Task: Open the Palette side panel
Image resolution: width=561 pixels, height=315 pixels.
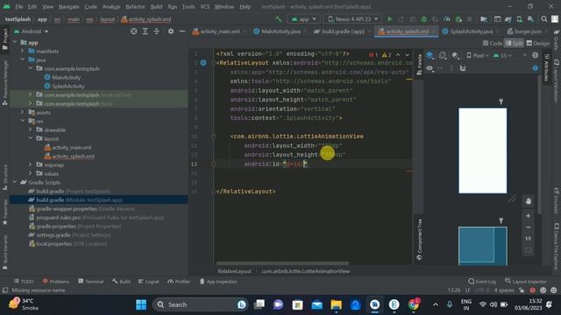Action: coord(419,65)
